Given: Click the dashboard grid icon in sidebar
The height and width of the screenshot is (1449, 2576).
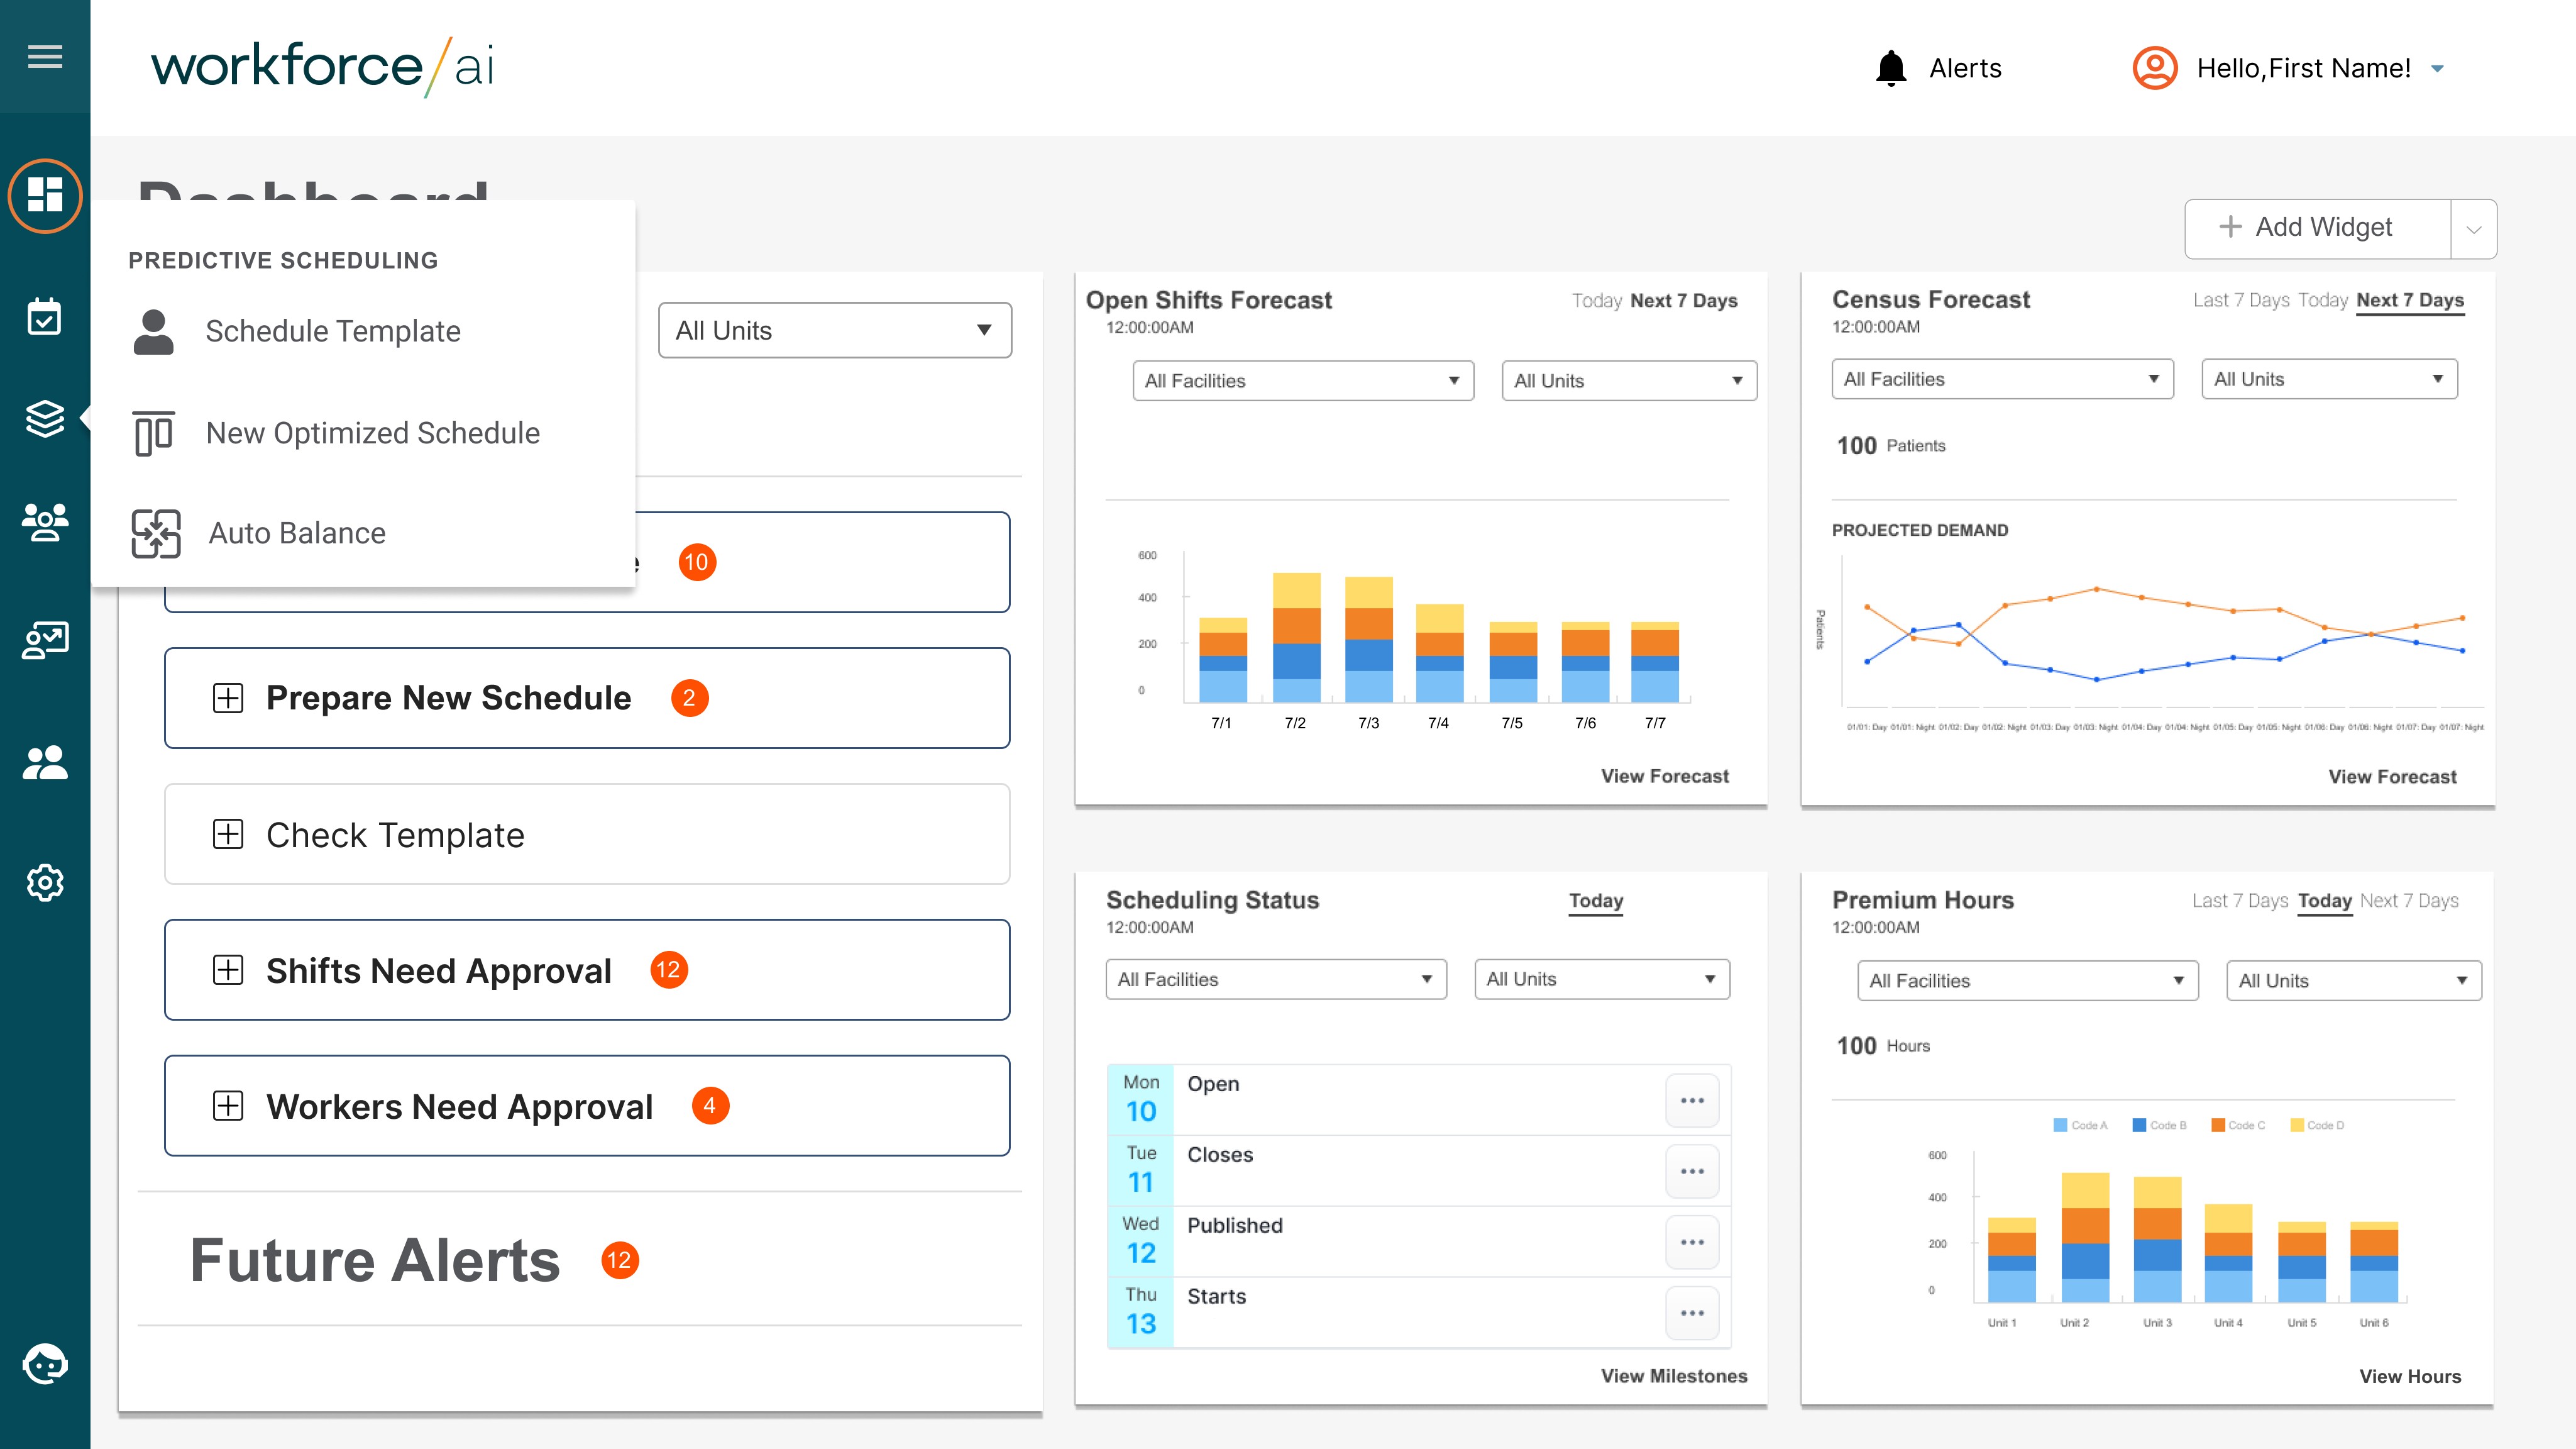Looking at the screenshot, I should tap(45, 195).
